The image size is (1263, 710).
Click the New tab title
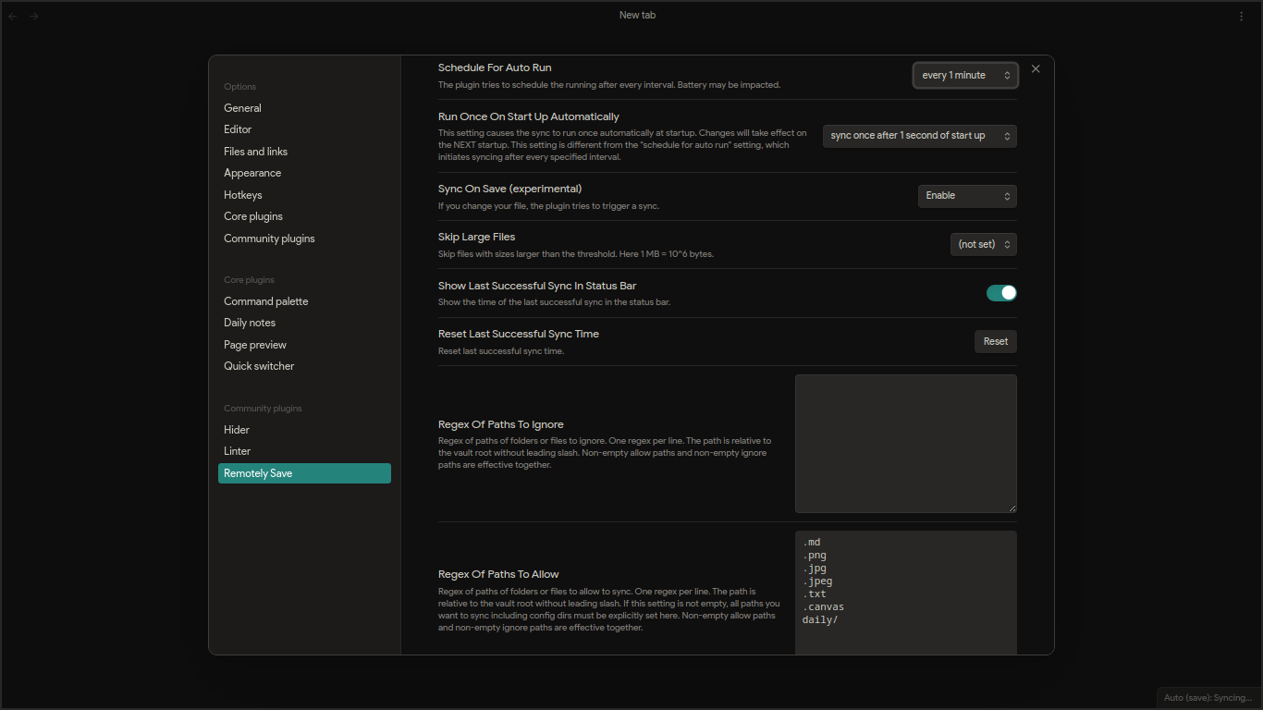637,15
